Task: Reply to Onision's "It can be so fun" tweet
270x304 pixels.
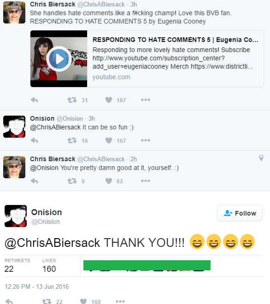Action: pyautogui.click(x=35, y=140)
